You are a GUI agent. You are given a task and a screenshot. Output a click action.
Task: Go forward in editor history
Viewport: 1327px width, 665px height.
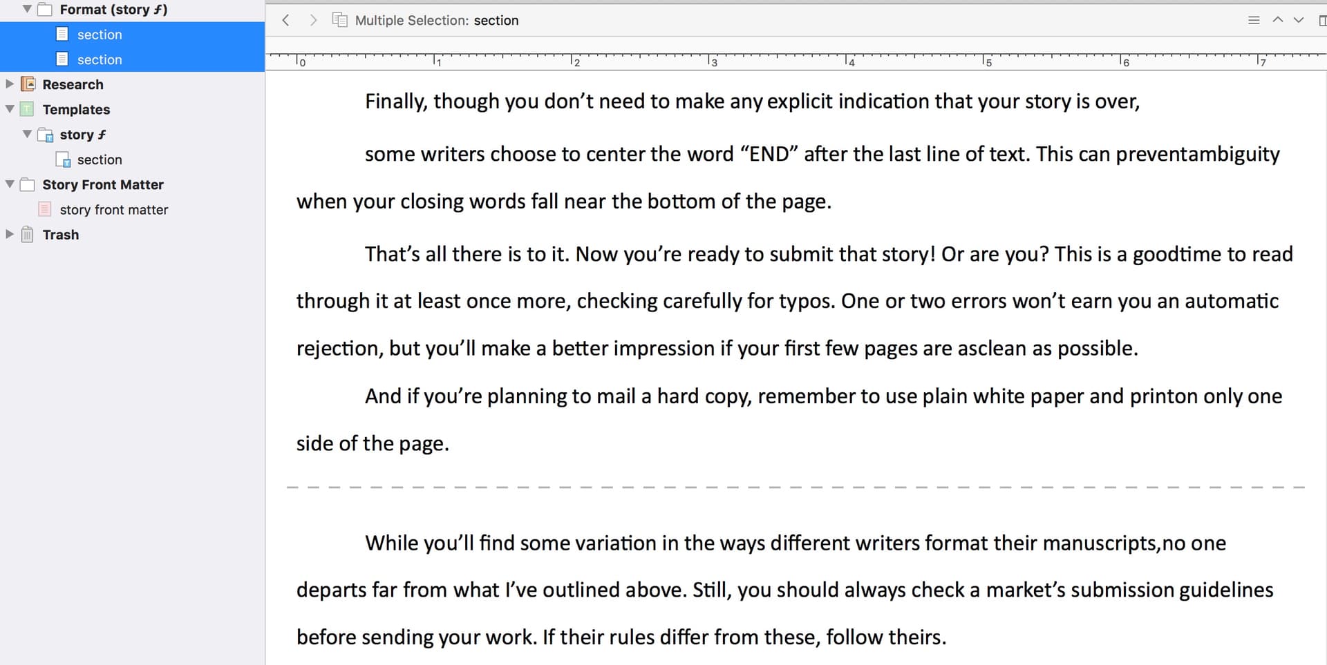(313, 20)
